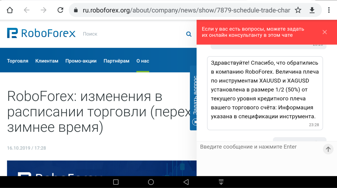Click the RoboForex logo
Screen dimensions: 337x188
tap(41, 33)
